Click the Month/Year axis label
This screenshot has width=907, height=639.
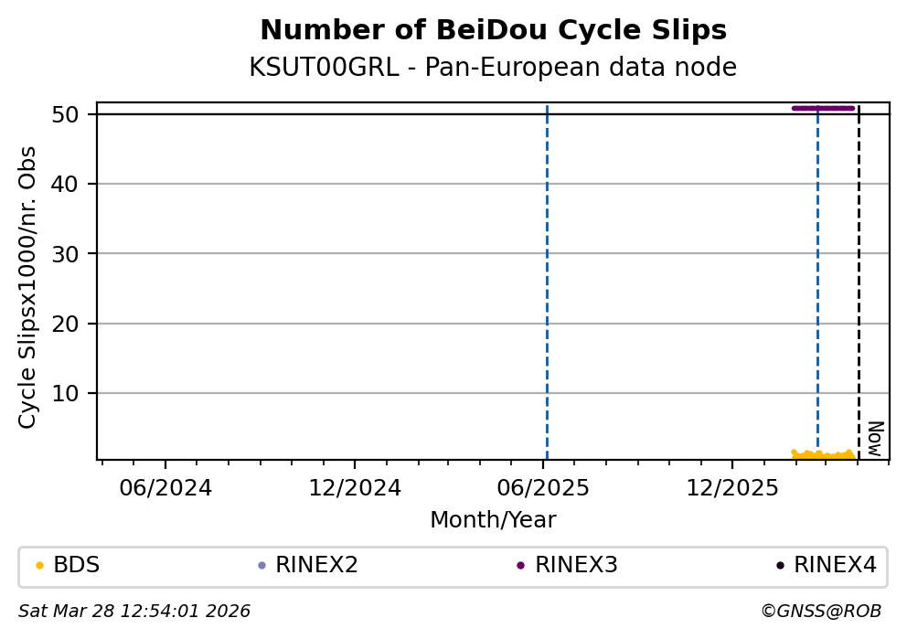493,520
